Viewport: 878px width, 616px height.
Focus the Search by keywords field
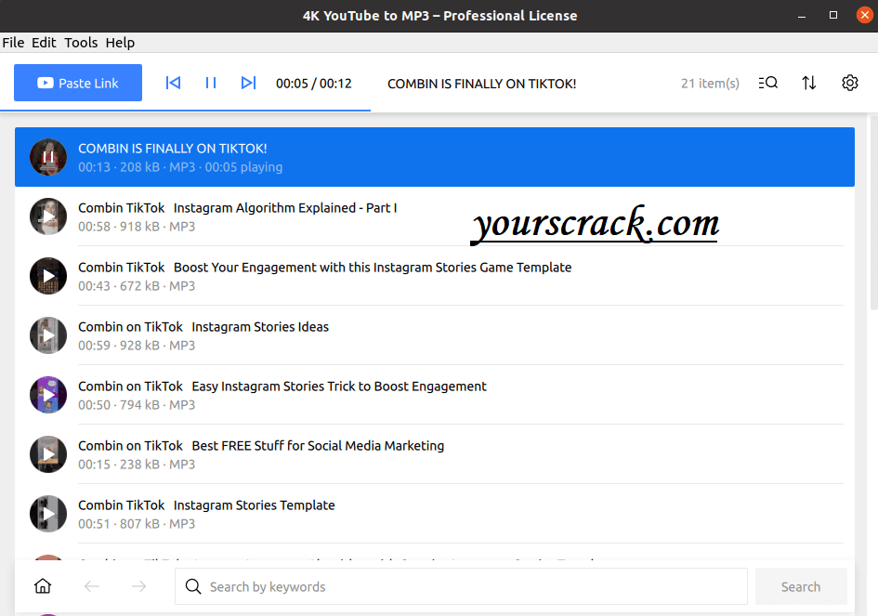461,586
